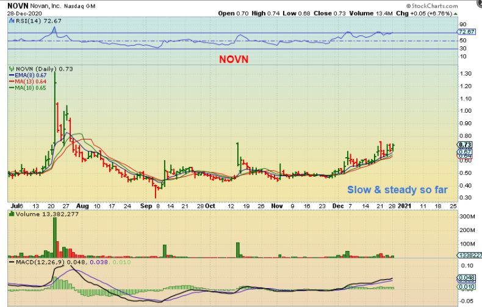This screenshot has height=307, width=482.
Task: Click the volume bars icon beside Volume label
Action: point(12,214)
